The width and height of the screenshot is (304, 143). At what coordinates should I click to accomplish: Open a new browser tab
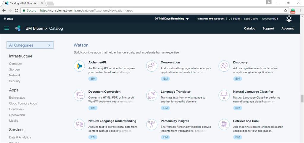(x=50, y=4)
